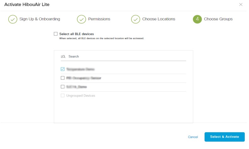Uncheck the first checked group checkbox
Screen dimensions: 249x149
(x=63, y=69)
